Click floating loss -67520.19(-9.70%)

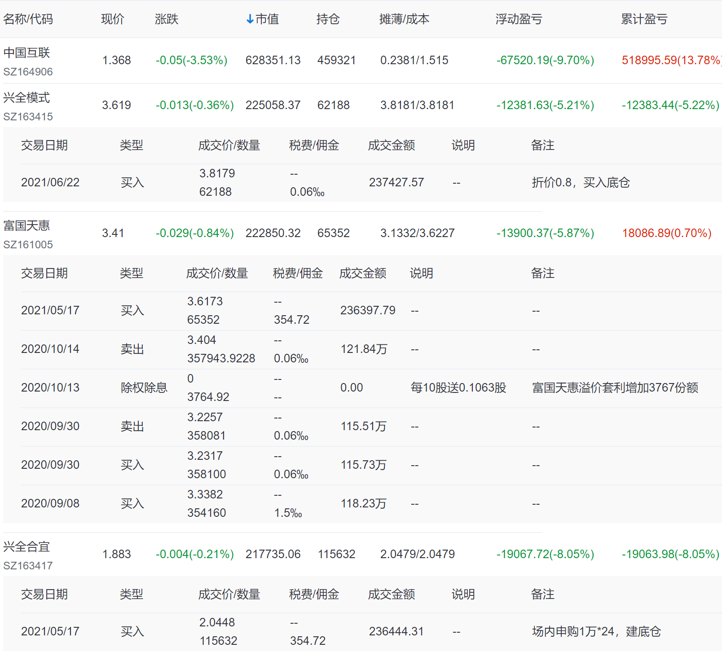click(546, 60)
